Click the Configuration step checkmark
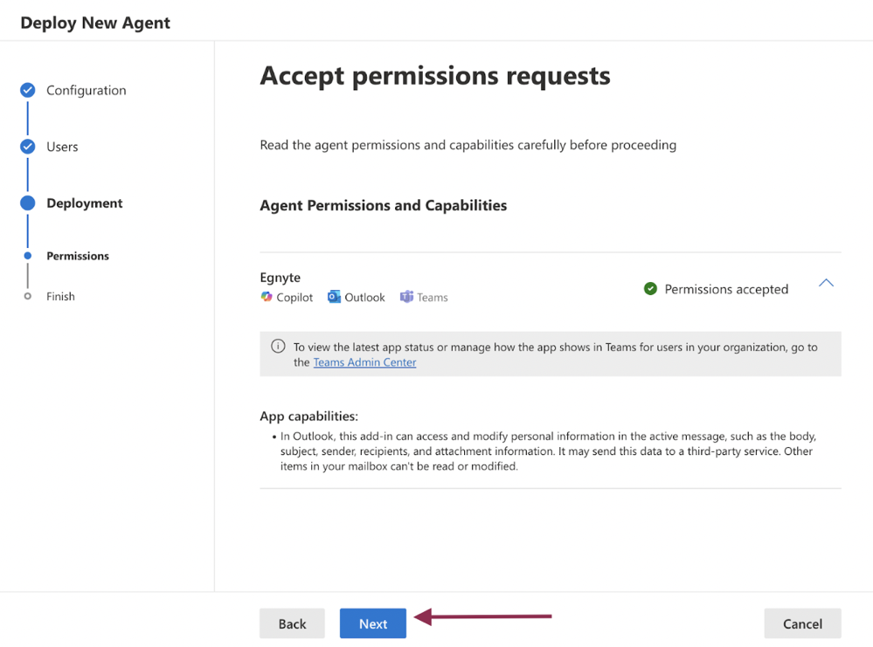 tap(26, 90)
